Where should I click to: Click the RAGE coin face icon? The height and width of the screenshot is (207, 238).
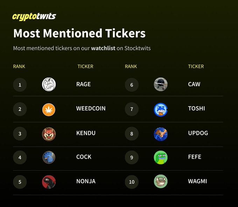coord(49,84)
